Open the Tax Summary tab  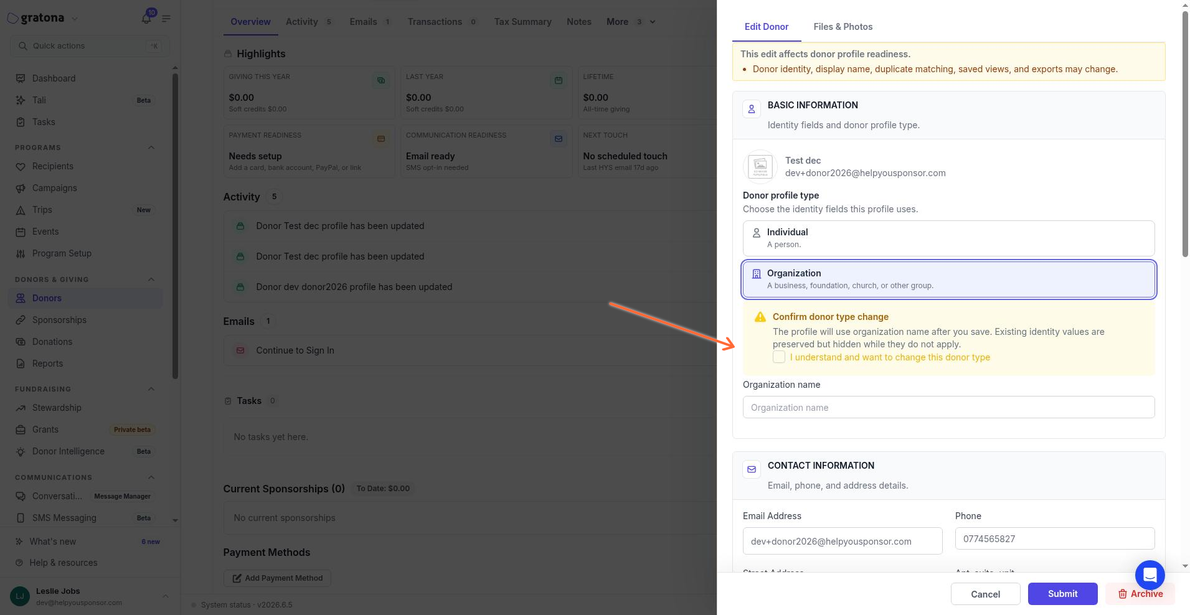pos(522,22)
